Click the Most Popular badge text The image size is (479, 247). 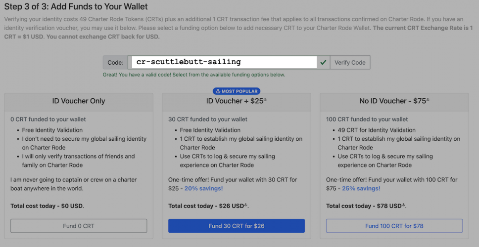(x=239, y=91)
